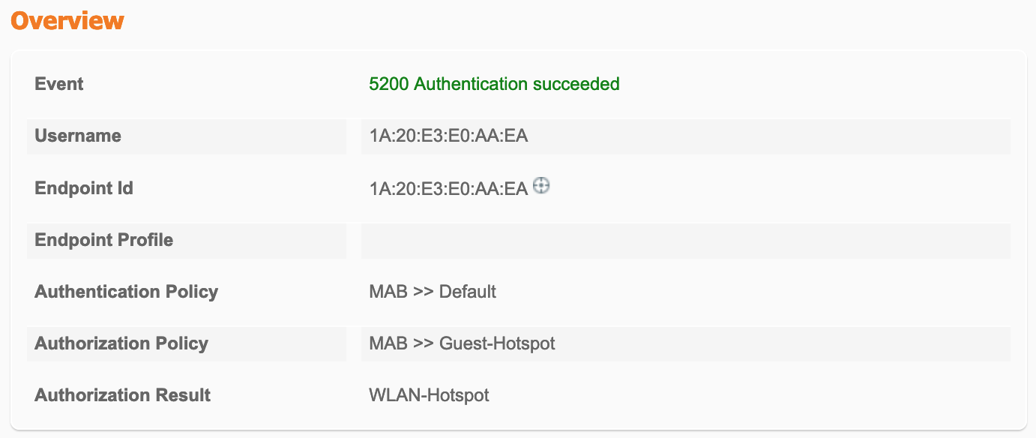Select the Endpoint Id label

tap(84, 187)
